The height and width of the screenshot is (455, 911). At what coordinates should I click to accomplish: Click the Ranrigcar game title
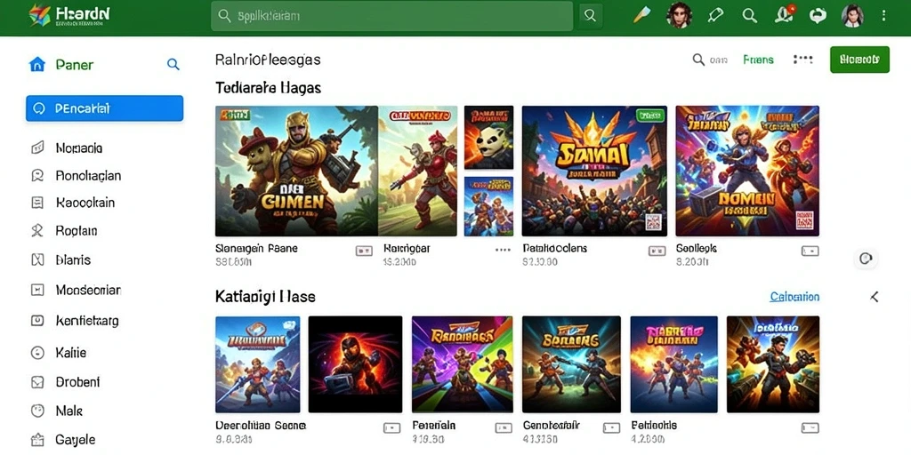pyautogui.click(x=407, y=249)
